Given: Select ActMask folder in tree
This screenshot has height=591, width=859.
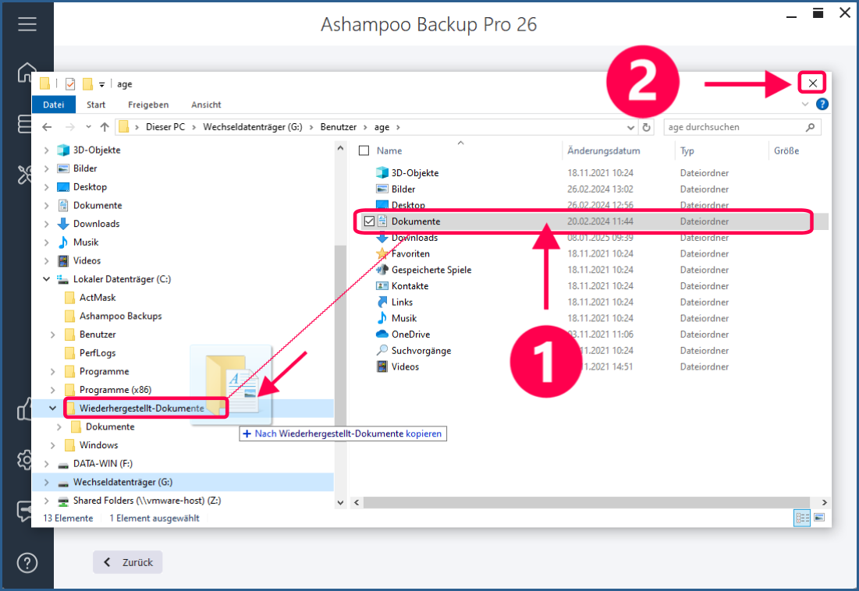Looking at the screenshot, I should 98,298.
